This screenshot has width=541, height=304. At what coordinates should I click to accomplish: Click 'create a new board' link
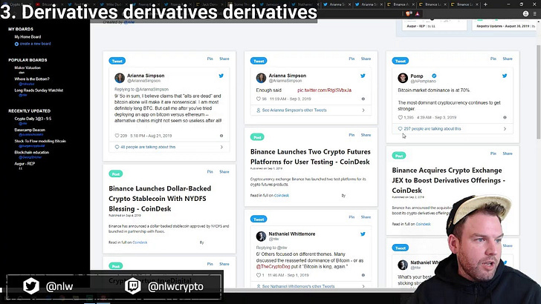[x=35, y=44]
